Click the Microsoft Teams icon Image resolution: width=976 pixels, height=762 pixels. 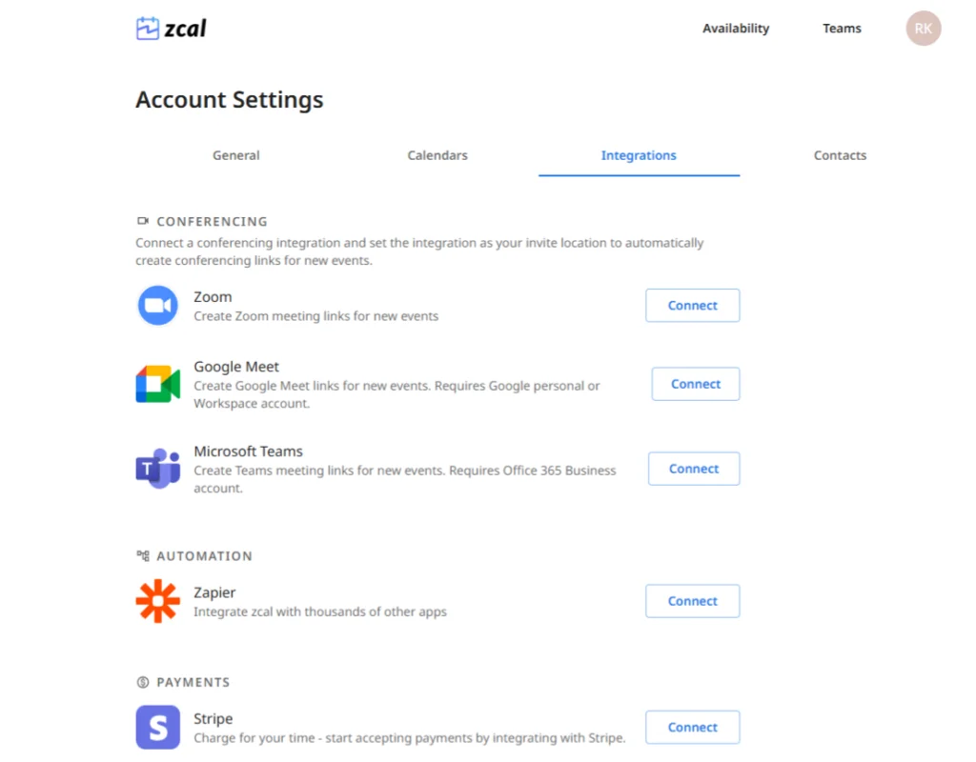pos(157,469)
